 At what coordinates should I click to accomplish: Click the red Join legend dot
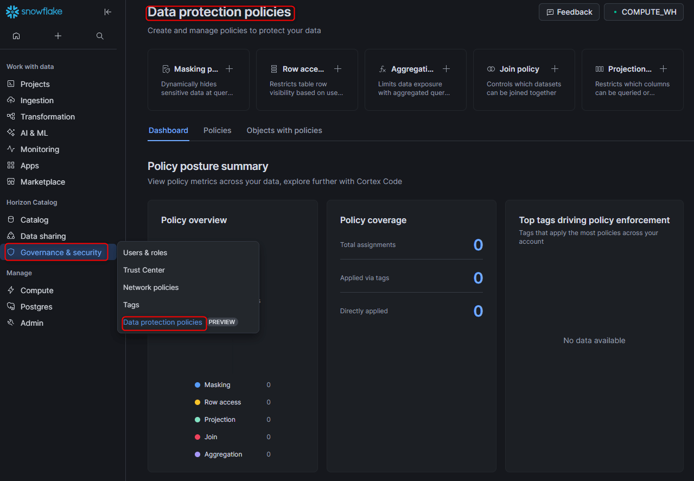198,437
